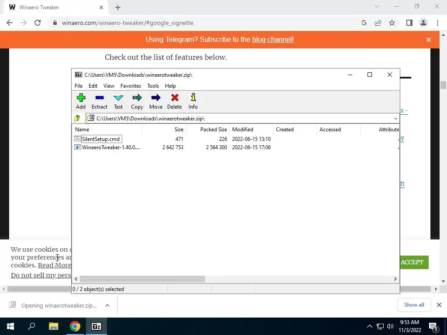Open the Windows Start menu
447x335 pixels.
pyautogui.click(x=10, y=326)
